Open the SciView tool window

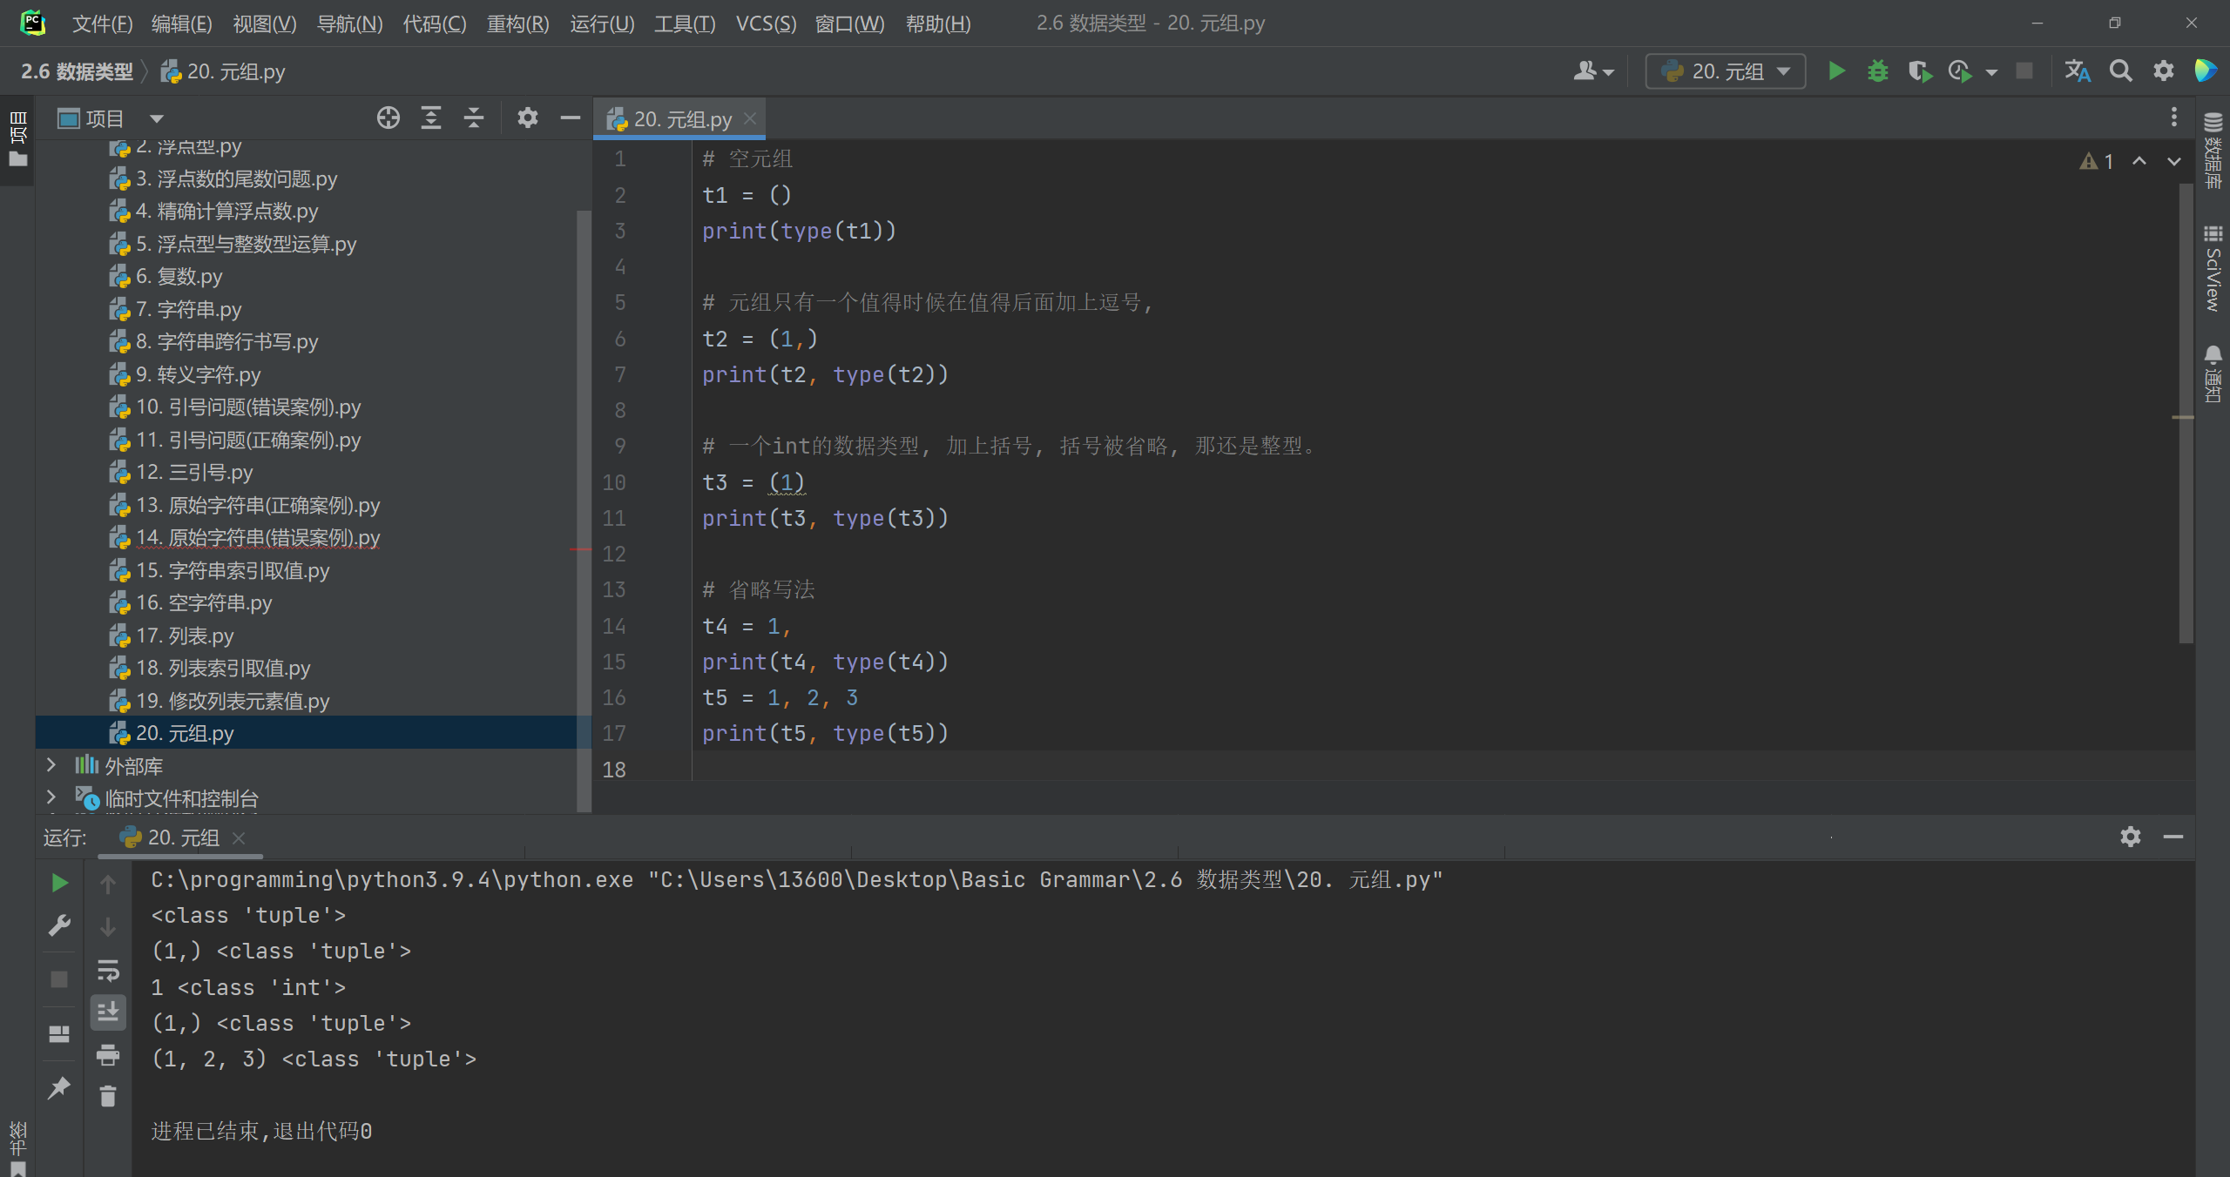point(2213,268)
